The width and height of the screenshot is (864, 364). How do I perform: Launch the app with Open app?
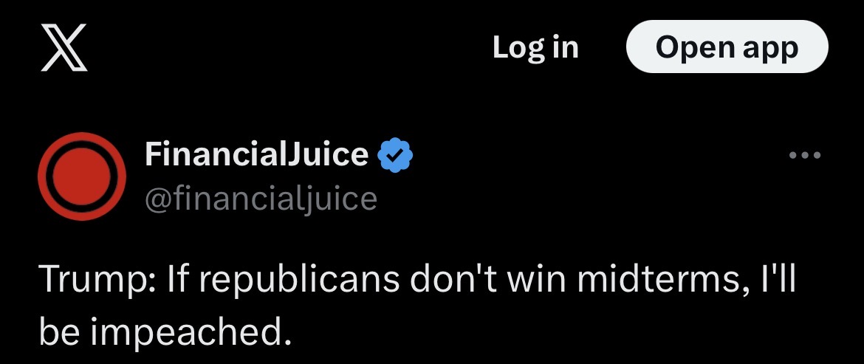tap(727, 47)
